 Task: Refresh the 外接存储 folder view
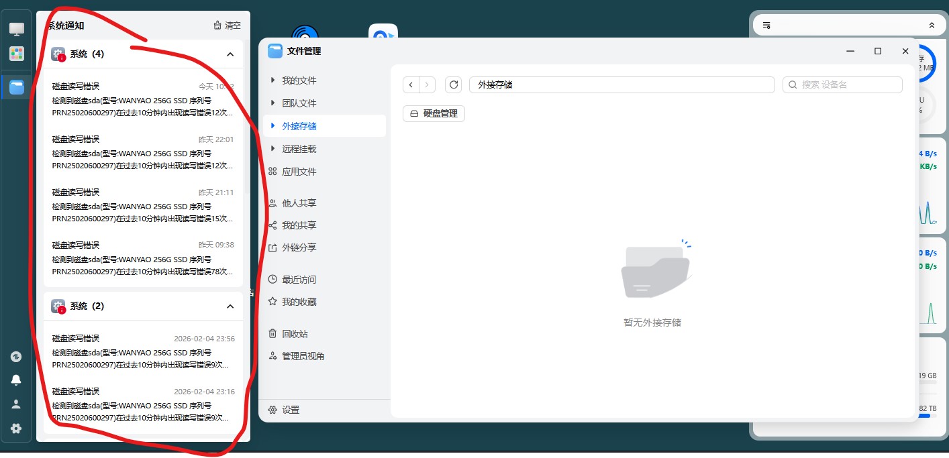click(x=454, y=85)
